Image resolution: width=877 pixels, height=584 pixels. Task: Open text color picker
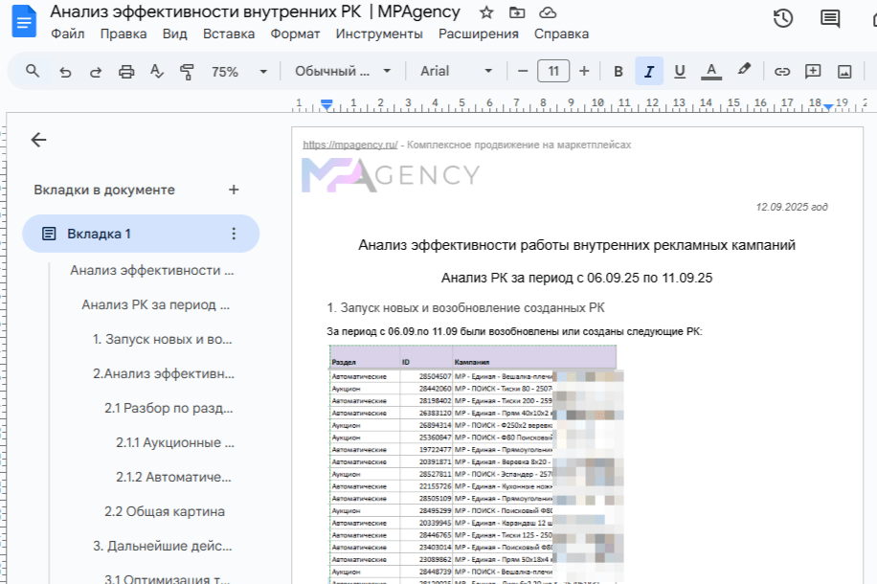[710, 71]
